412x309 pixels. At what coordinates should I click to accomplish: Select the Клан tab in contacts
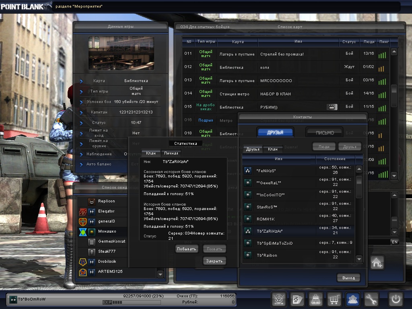[272, 149]
